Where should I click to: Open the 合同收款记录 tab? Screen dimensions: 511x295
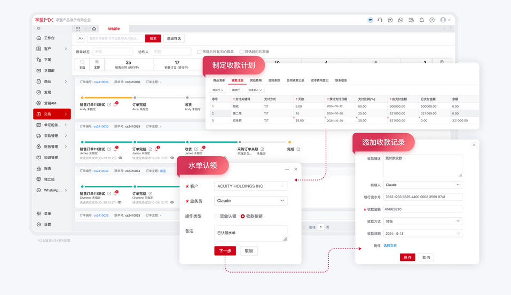point(295,80)
